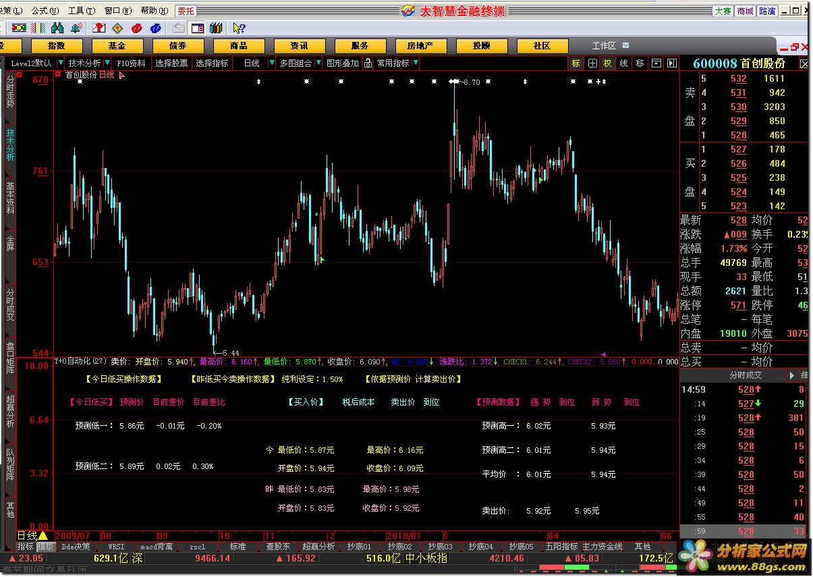Select the 主力资金线 bottom tab
Viewport: 813px width, 577px height.
602,547
